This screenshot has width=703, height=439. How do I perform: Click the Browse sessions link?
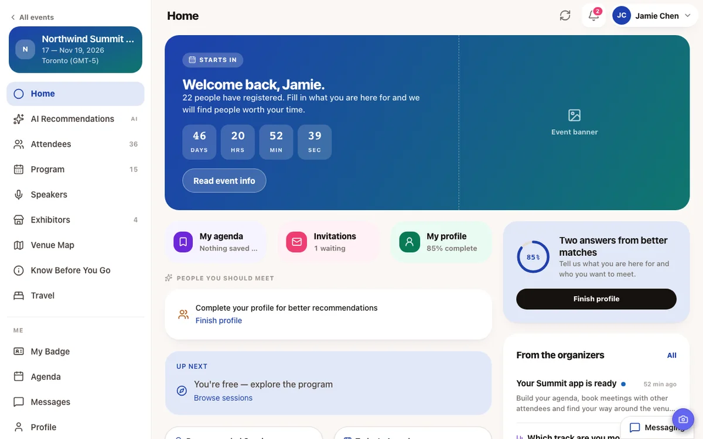[x=223, y=397]
